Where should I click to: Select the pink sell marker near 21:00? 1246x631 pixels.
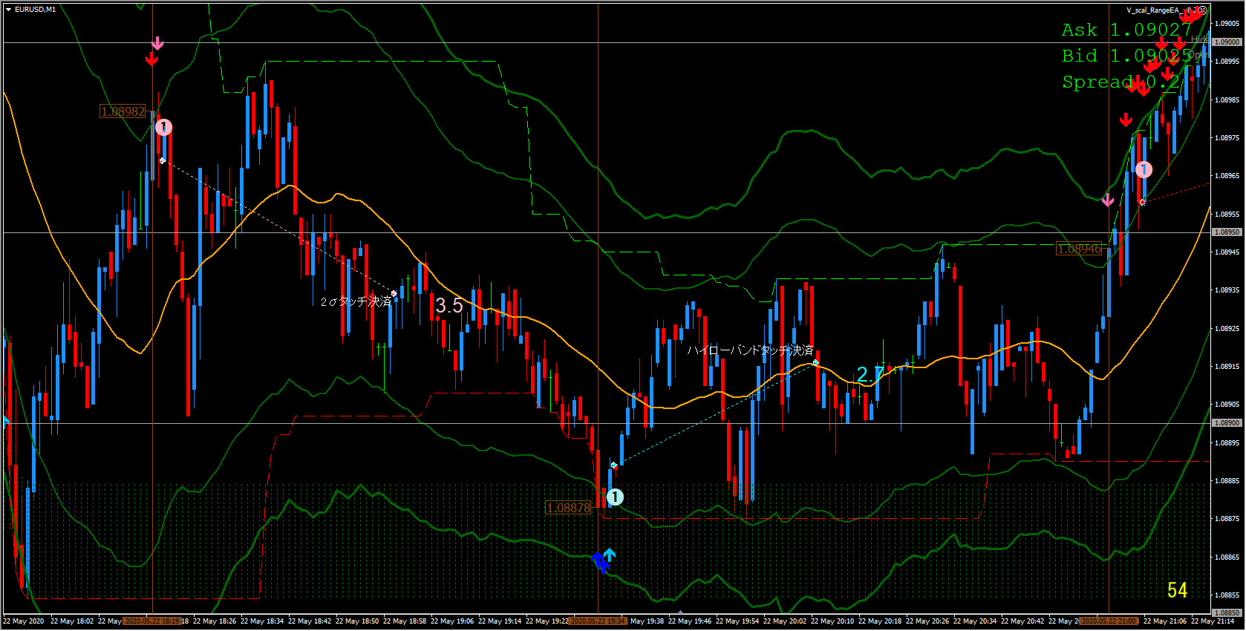[x=1144, y=169]
